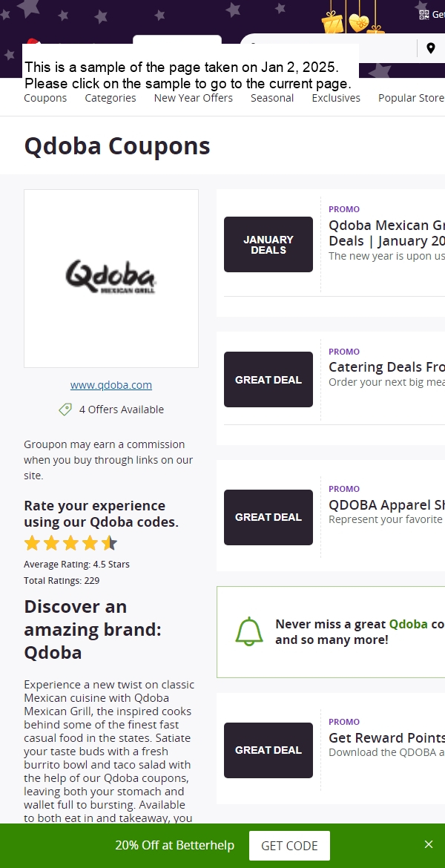Click the GET CODE button
The height and width of the screenshot is (868, 445).
pos(289,845)
